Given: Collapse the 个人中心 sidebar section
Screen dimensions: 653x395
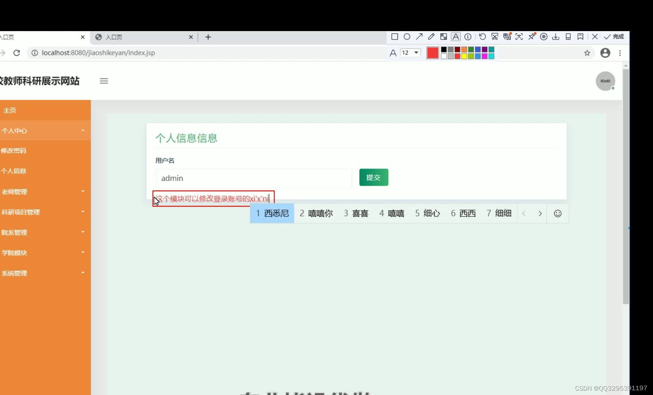Looking at the screenshot, I should tap(45, 131).
